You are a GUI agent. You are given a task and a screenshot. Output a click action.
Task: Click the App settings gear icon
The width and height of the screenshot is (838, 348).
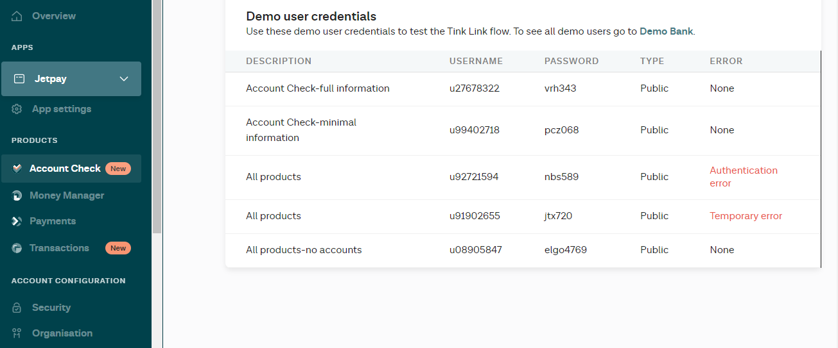pos(17,109)
